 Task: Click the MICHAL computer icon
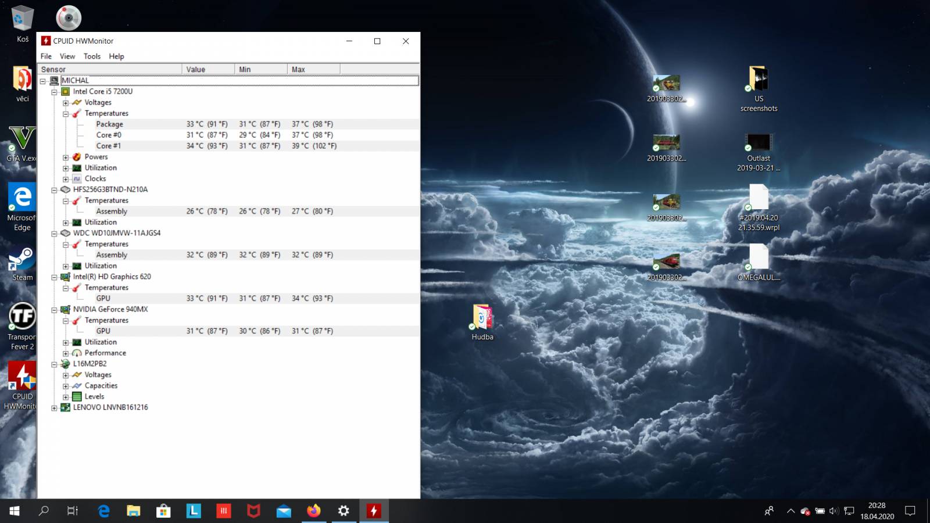(54, 81)
